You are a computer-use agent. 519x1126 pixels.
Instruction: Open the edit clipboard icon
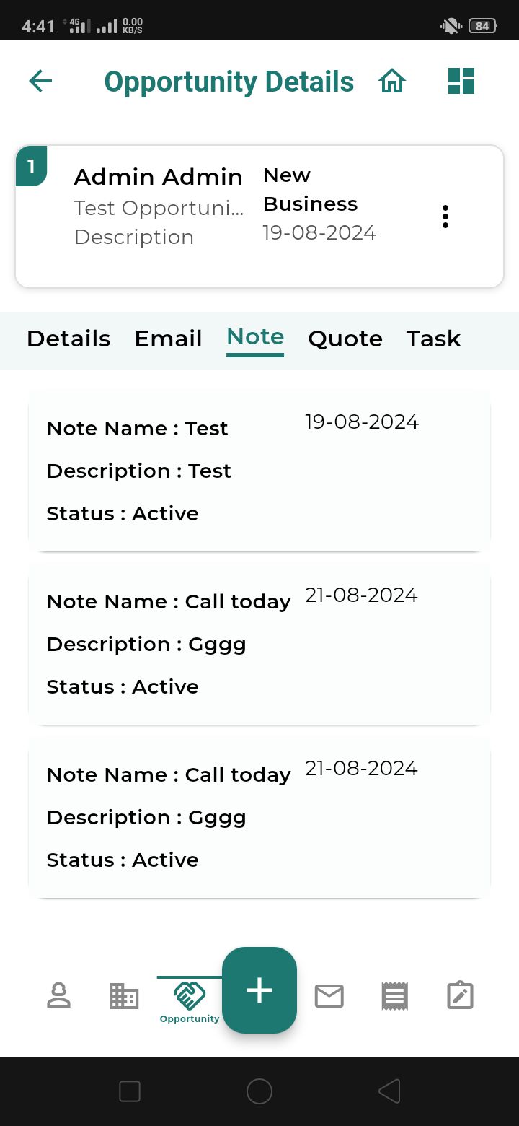point(460,995)
